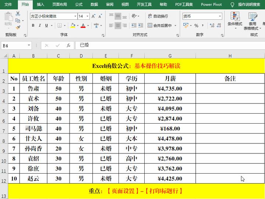Toggle middle vertical alignment
Image resolution: width=265 pixels, height=199 pixels.
point(118,16)
